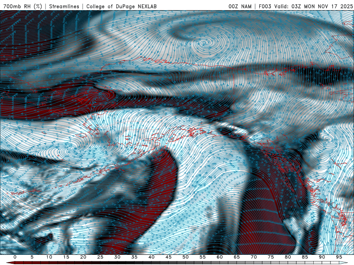Click the '700mb RH (%)' title text
Viewport: 354px width, 265px height.
click(x=23, y=6)
